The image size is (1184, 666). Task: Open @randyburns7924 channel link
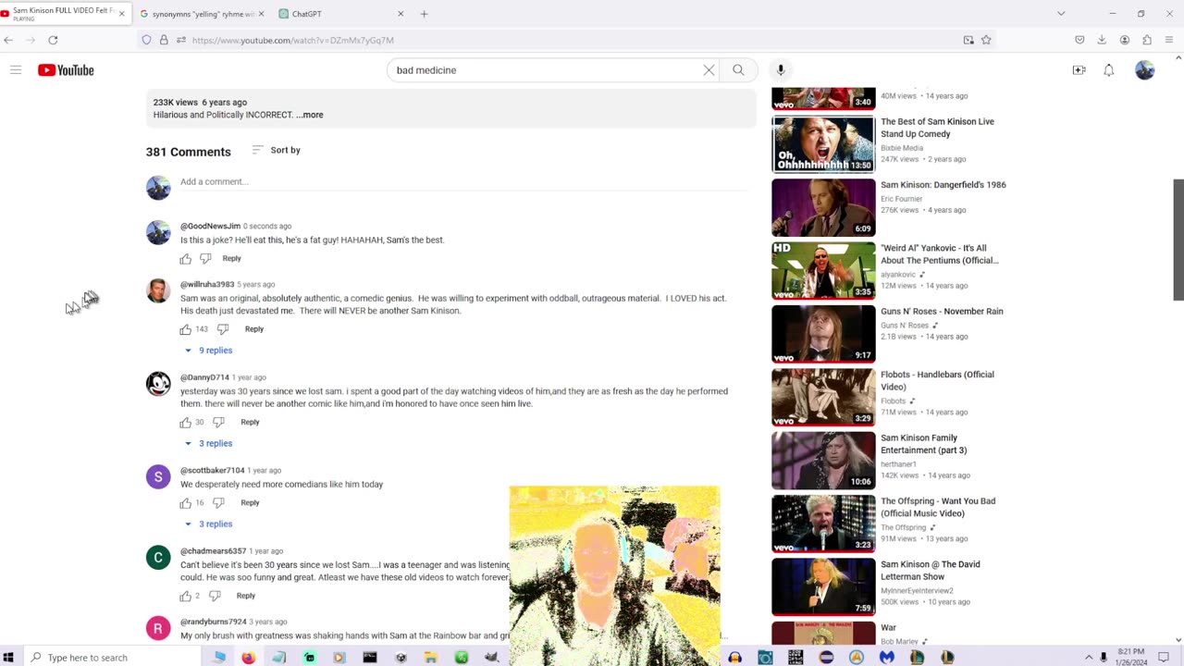pyautogui.click(x=213, y=623)
